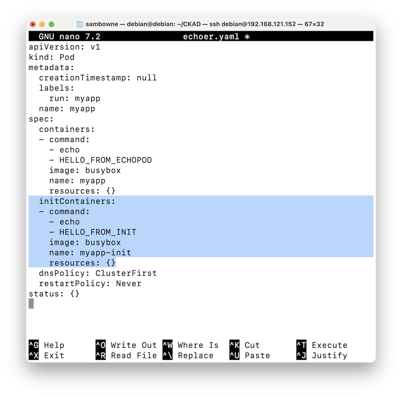Click on HELLO_FROM_ECHOPOD text
Viewport: 402px width, 397px height.
(x=106, y=160)
